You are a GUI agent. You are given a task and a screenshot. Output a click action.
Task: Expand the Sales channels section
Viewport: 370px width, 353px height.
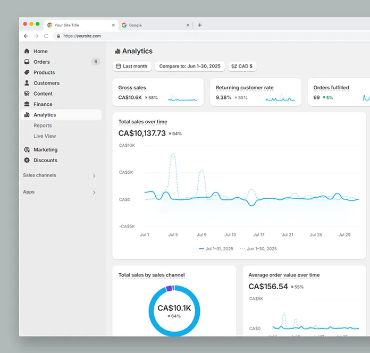[x=94, y=176]
